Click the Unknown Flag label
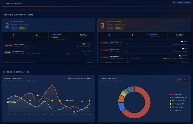Viewport: 193px width, 124px height. 86,51
